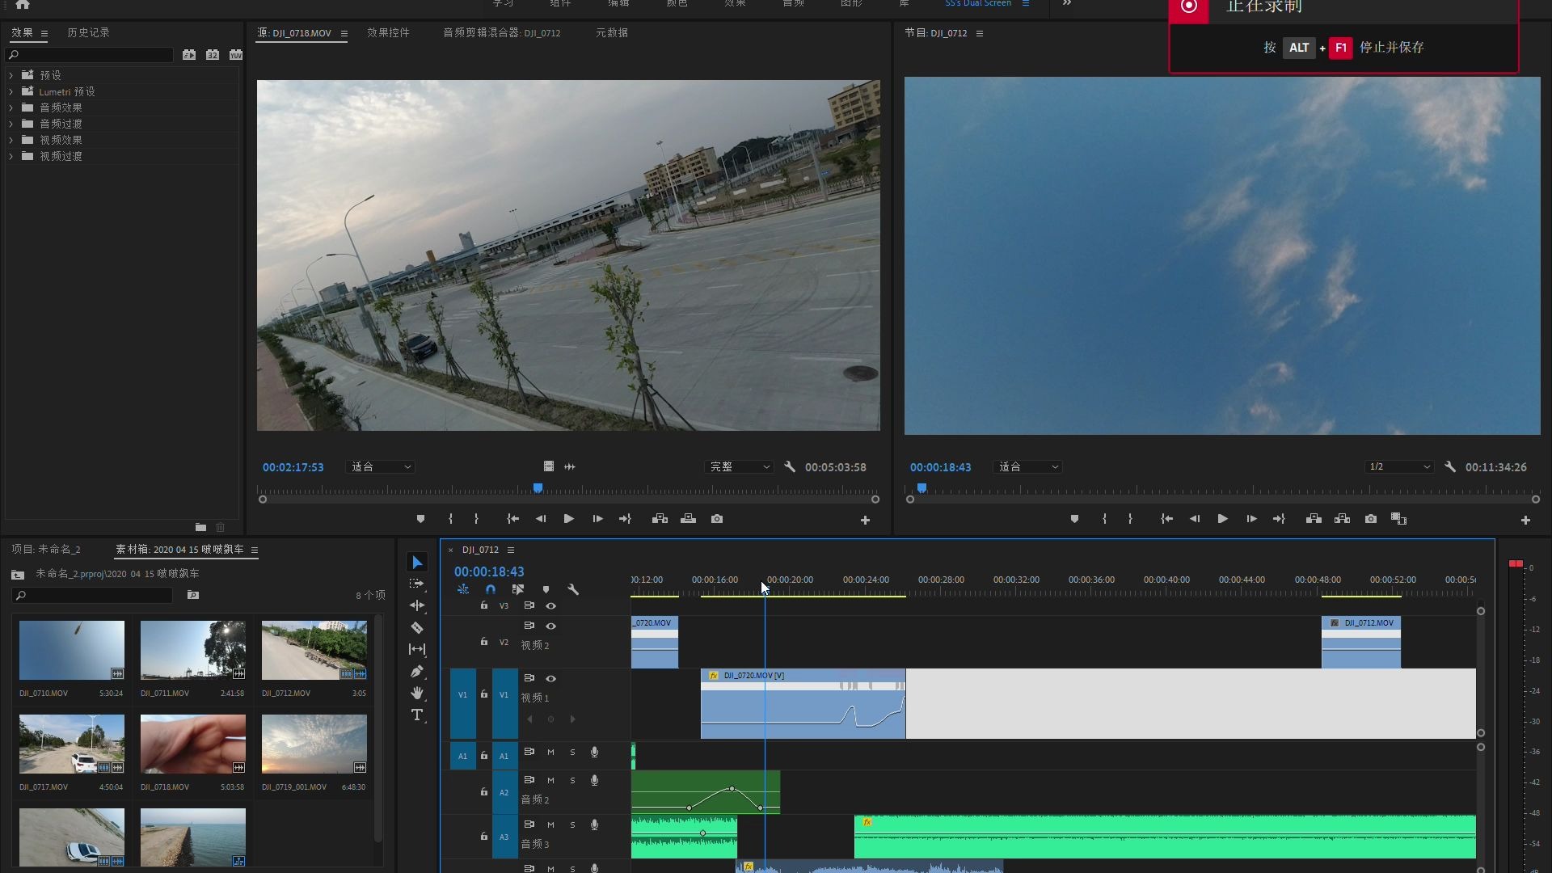Open Program monitor 1/2 resolution dropdown

[1399, 466]
